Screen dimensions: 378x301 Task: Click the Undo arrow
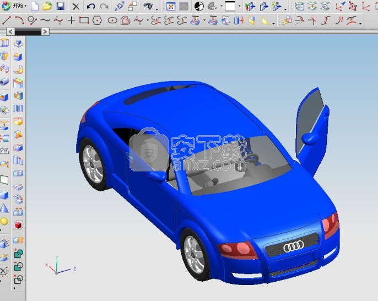click(91, 7)
